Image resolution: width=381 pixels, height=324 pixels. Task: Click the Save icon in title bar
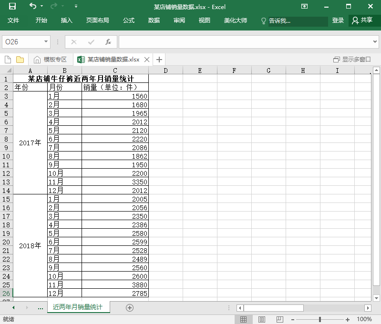point(12,7)
